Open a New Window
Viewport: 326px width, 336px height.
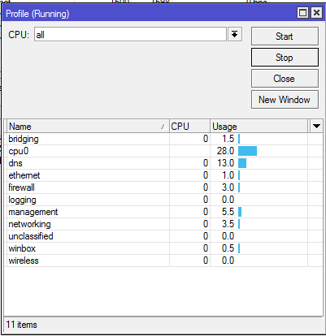285,100
